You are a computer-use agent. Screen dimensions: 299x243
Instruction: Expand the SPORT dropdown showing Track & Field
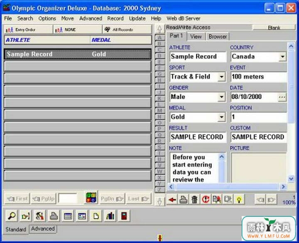221,77
